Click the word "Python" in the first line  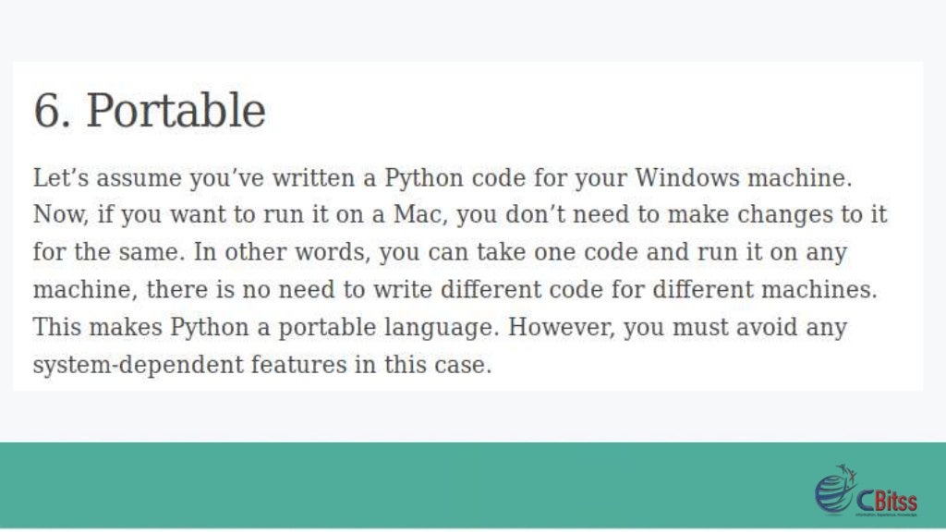click(423, 178)
